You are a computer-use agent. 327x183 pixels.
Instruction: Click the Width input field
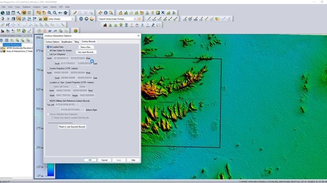tap(63, 96)
